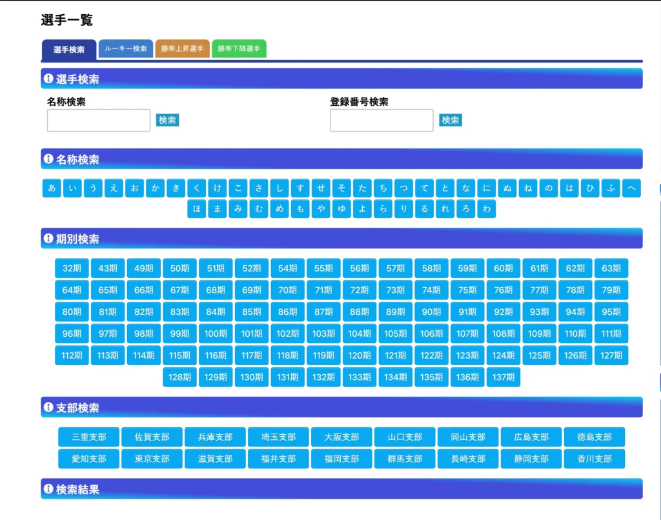
Task: Click the info icon beside 名称検索 header
Action: (48, 159)
